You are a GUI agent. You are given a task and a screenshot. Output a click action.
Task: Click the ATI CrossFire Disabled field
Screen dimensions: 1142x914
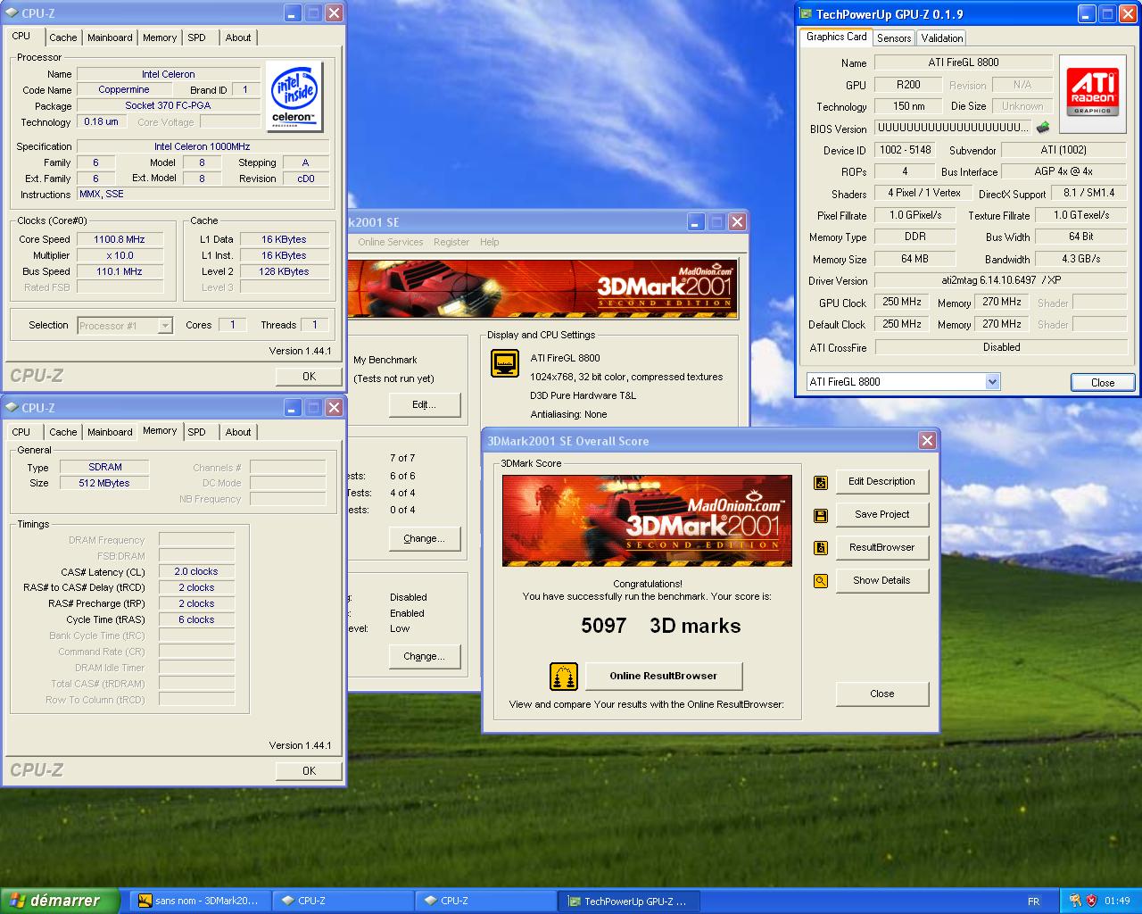(1001, 347)
